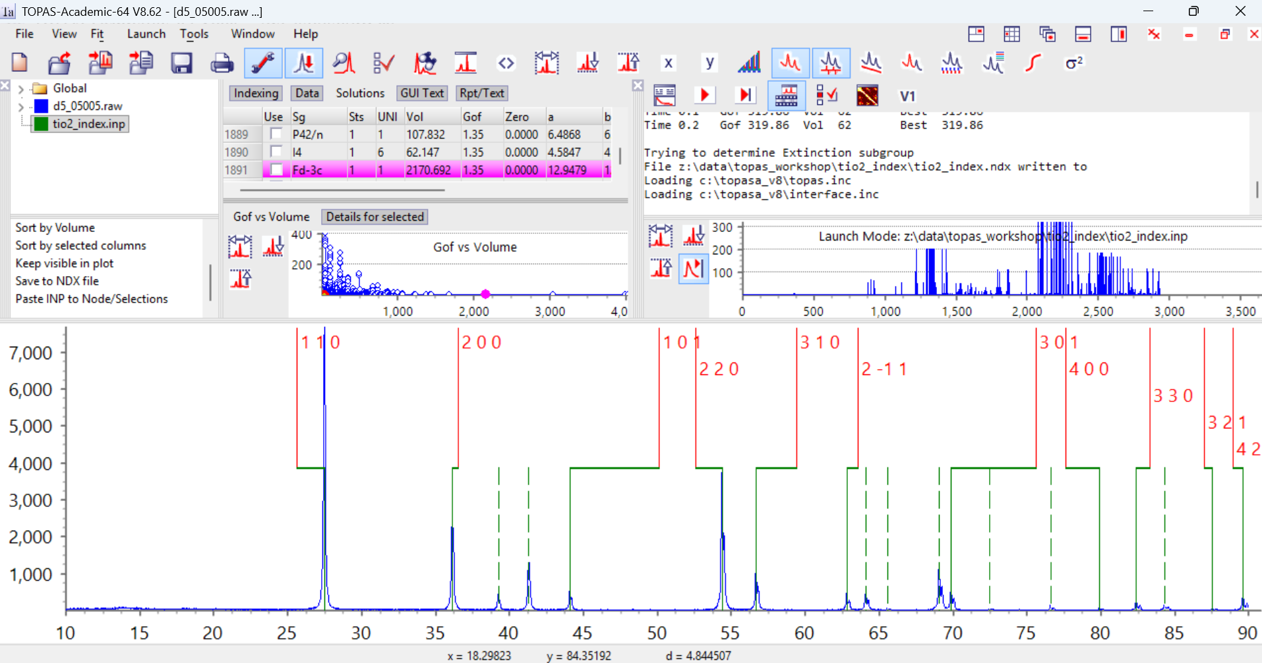Click the Save (floppy disk) icon
Image resolution: width=1262 pixels, height=663 pixels.
coord(181,63)
